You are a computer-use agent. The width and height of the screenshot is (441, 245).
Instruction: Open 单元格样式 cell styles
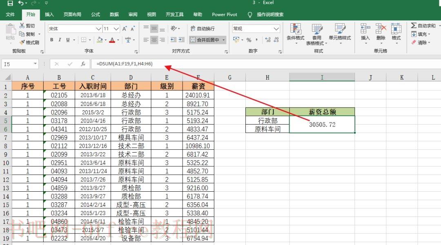click(x=340, y=34)
